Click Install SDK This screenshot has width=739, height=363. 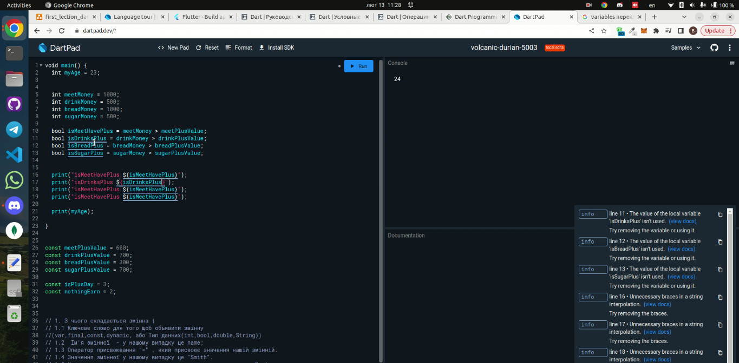(x=277, y=48)
